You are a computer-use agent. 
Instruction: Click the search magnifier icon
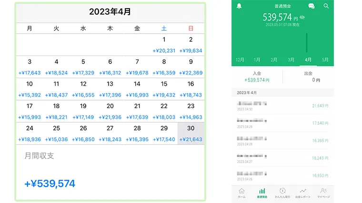[326, 6]
